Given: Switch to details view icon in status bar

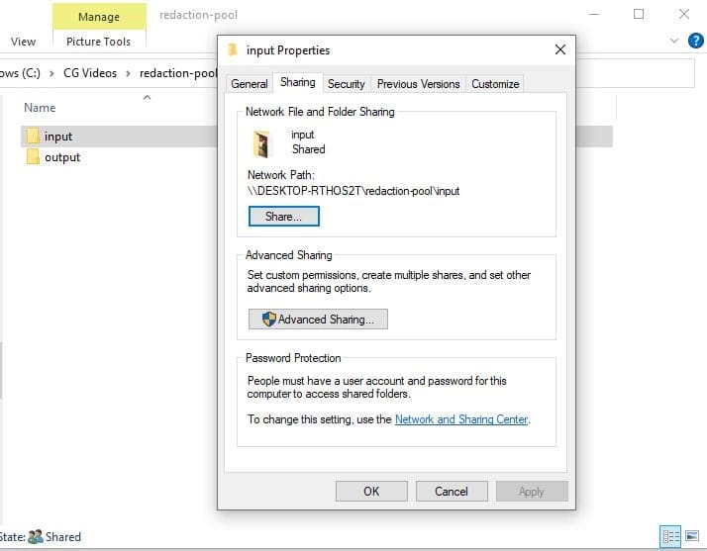Looking at the screenshot, I should pyautogui.click(x=670, y=536).
